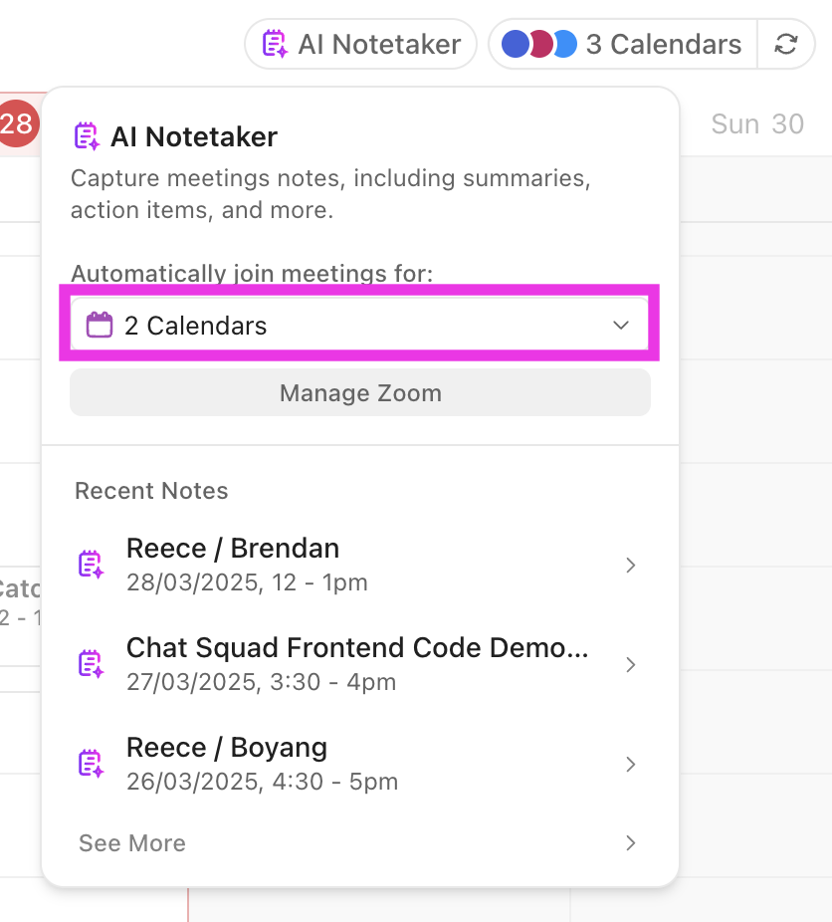Open the 2 Calendars dropdown
Image resolution: width=832 pixels, height=922 pixels.
(358, 326)
